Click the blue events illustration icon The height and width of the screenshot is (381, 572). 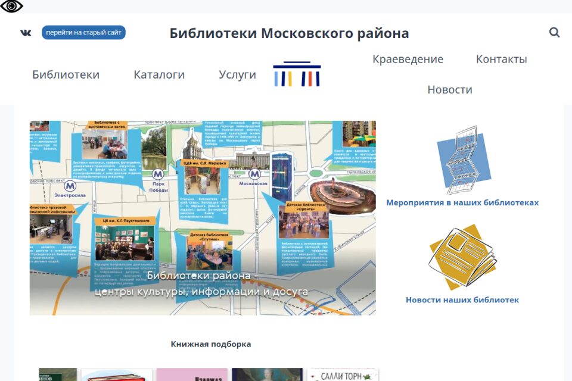point(463,160)
